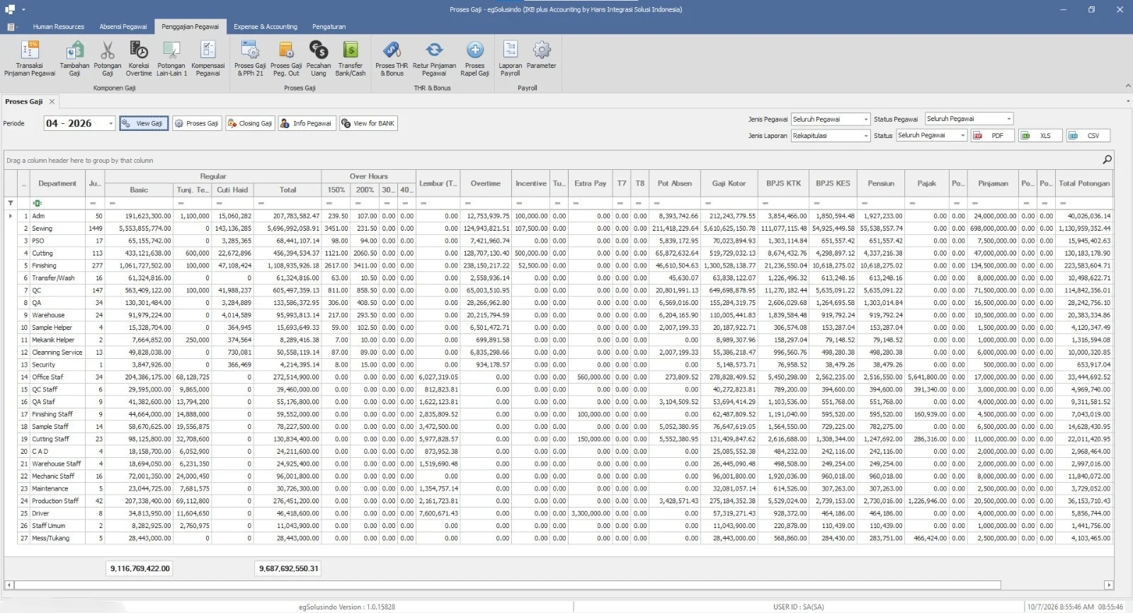Expand the Periode 04 - 2026 dropdown

click(x=110, y=124)
